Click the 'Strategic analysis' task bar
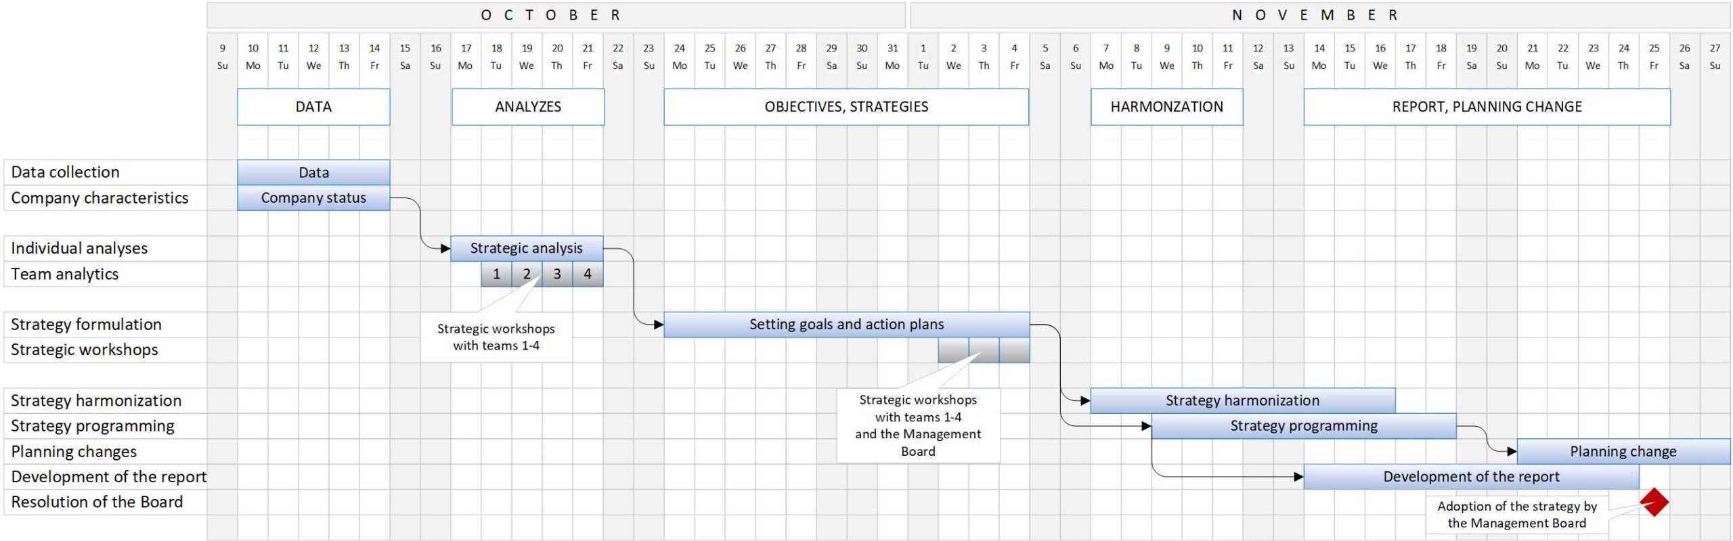This screenshot has height=541, width=1733. pyautogui.click(x=526, y=248)
